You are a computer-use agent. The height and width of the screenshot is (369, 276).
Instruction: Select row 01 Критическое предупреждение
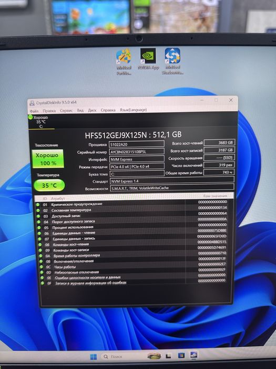134,203
